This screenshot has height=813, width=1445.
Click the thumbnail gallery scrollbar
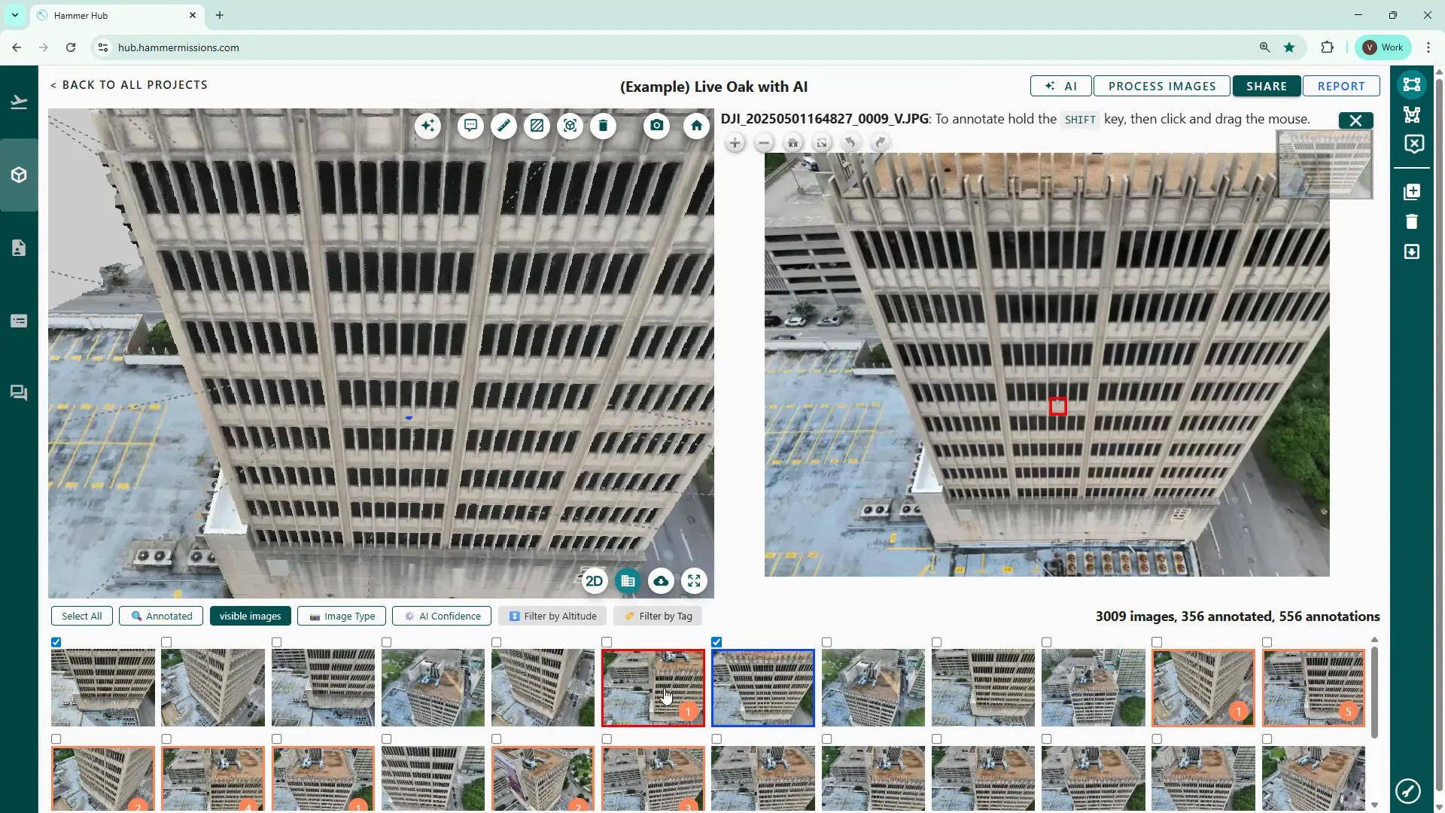(x=1374, y=693)
